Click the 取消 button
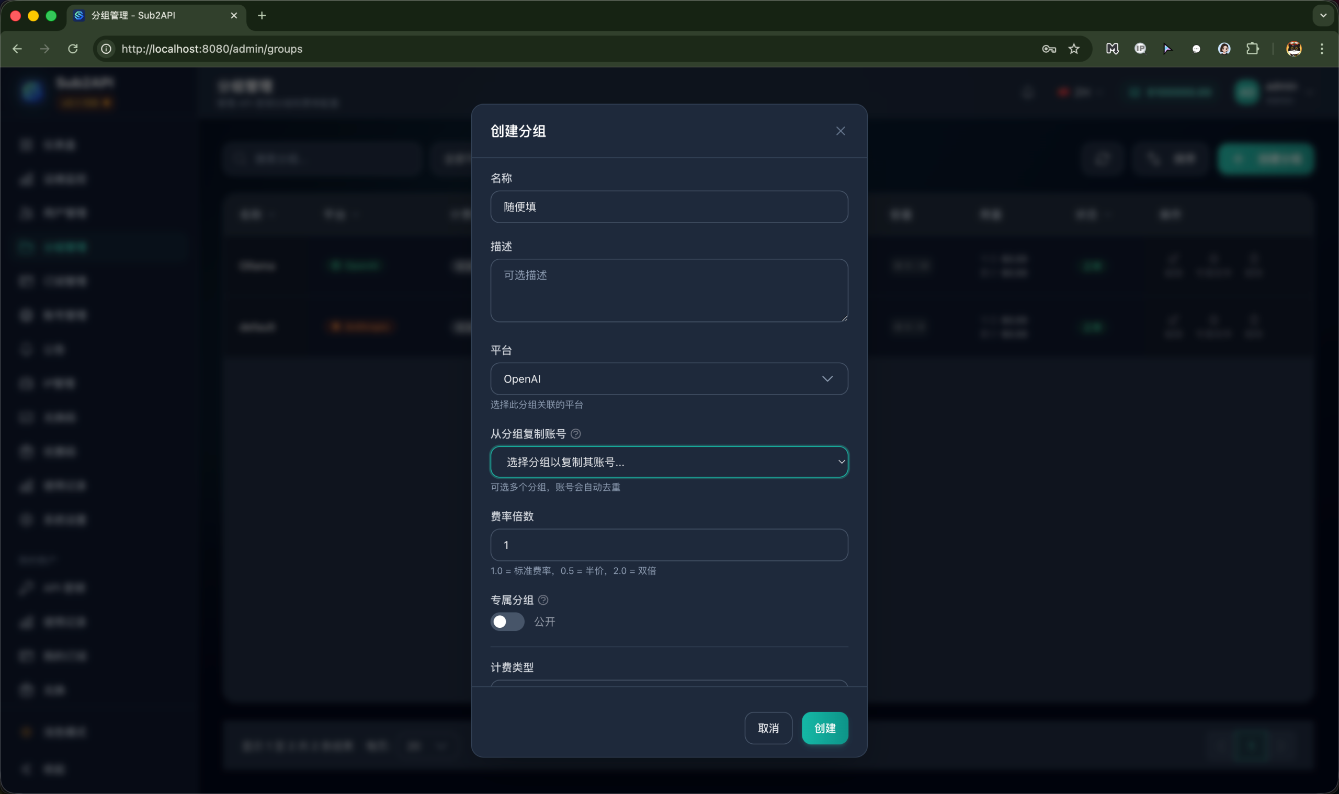The image size is (1339, 794). click(x=768, y=728)
